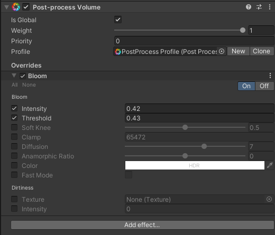
Task: Toggle the Is Global checkbox
Action: pyautogui.click(x=118, y=20)
